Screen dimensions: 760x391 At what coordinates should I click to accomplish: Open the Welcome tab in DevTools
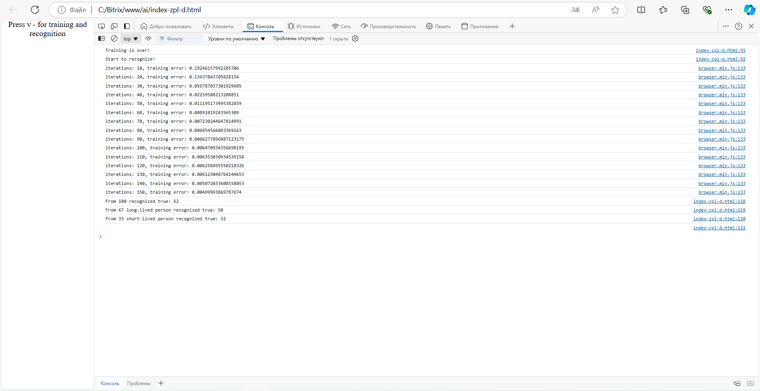[166, 27]
